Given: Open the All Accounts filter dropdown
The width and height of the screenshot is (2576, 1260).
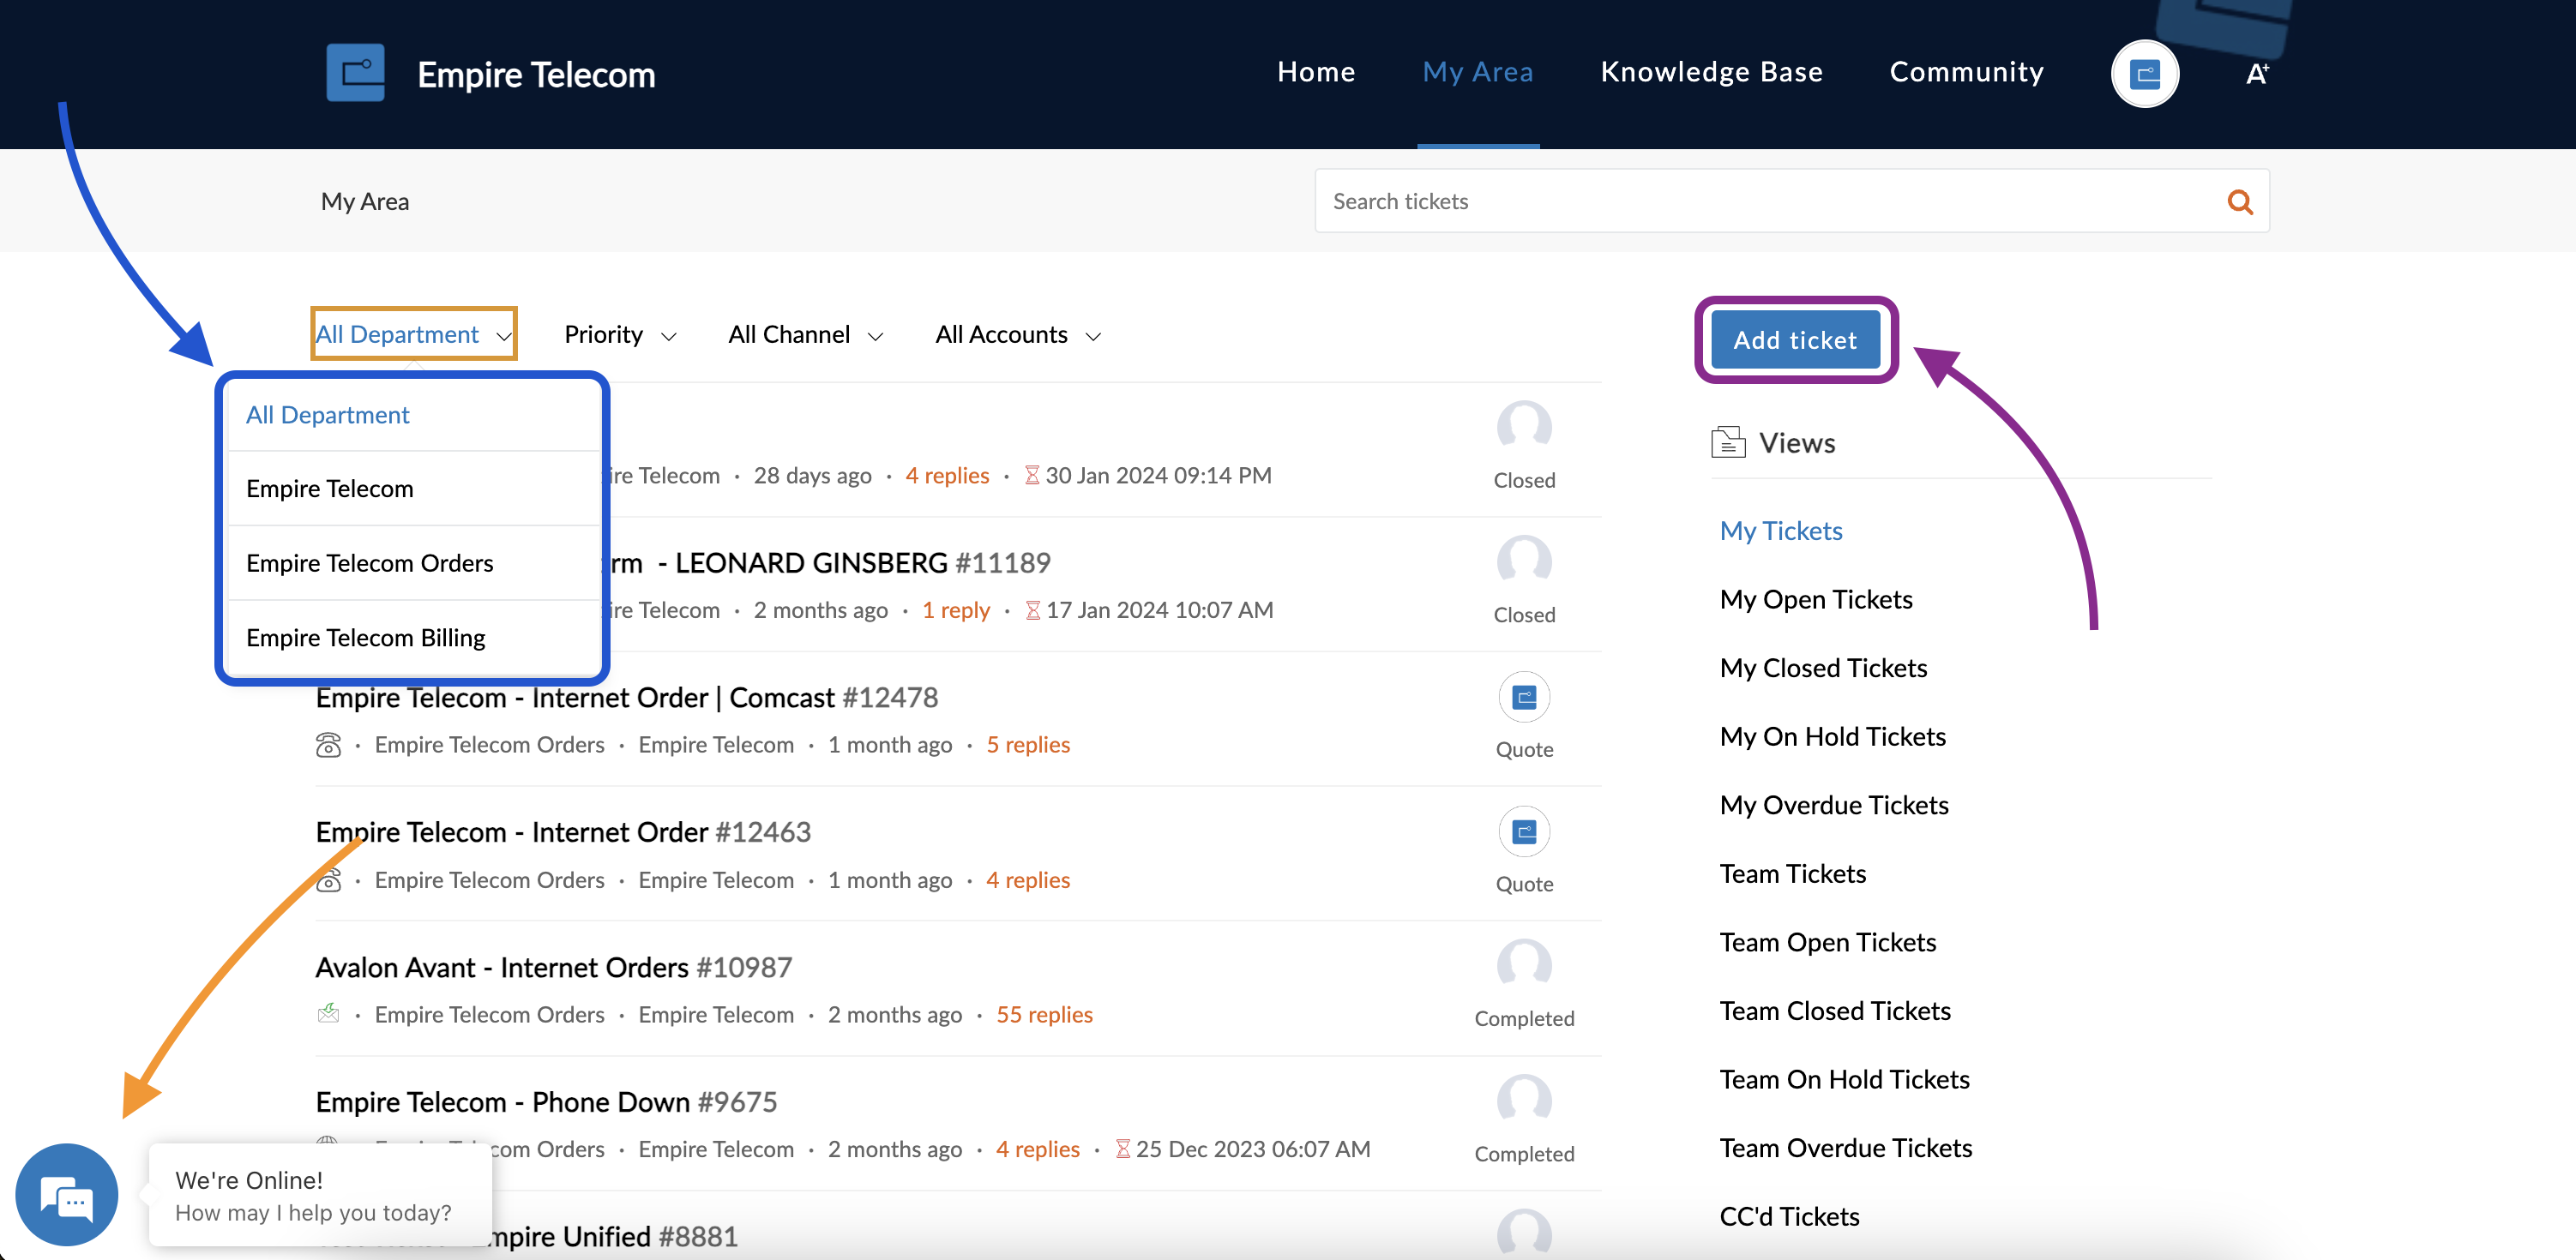Looking at the screenshot, I should (1018, 335).
